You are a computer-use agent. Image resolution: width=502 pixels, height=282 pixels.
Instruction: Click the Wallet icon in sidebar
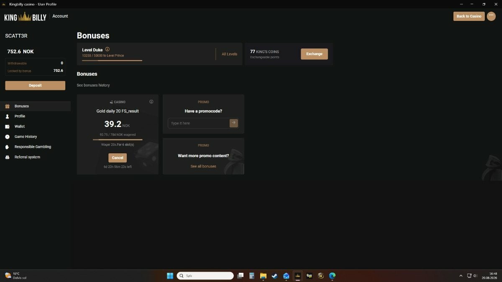7,127
